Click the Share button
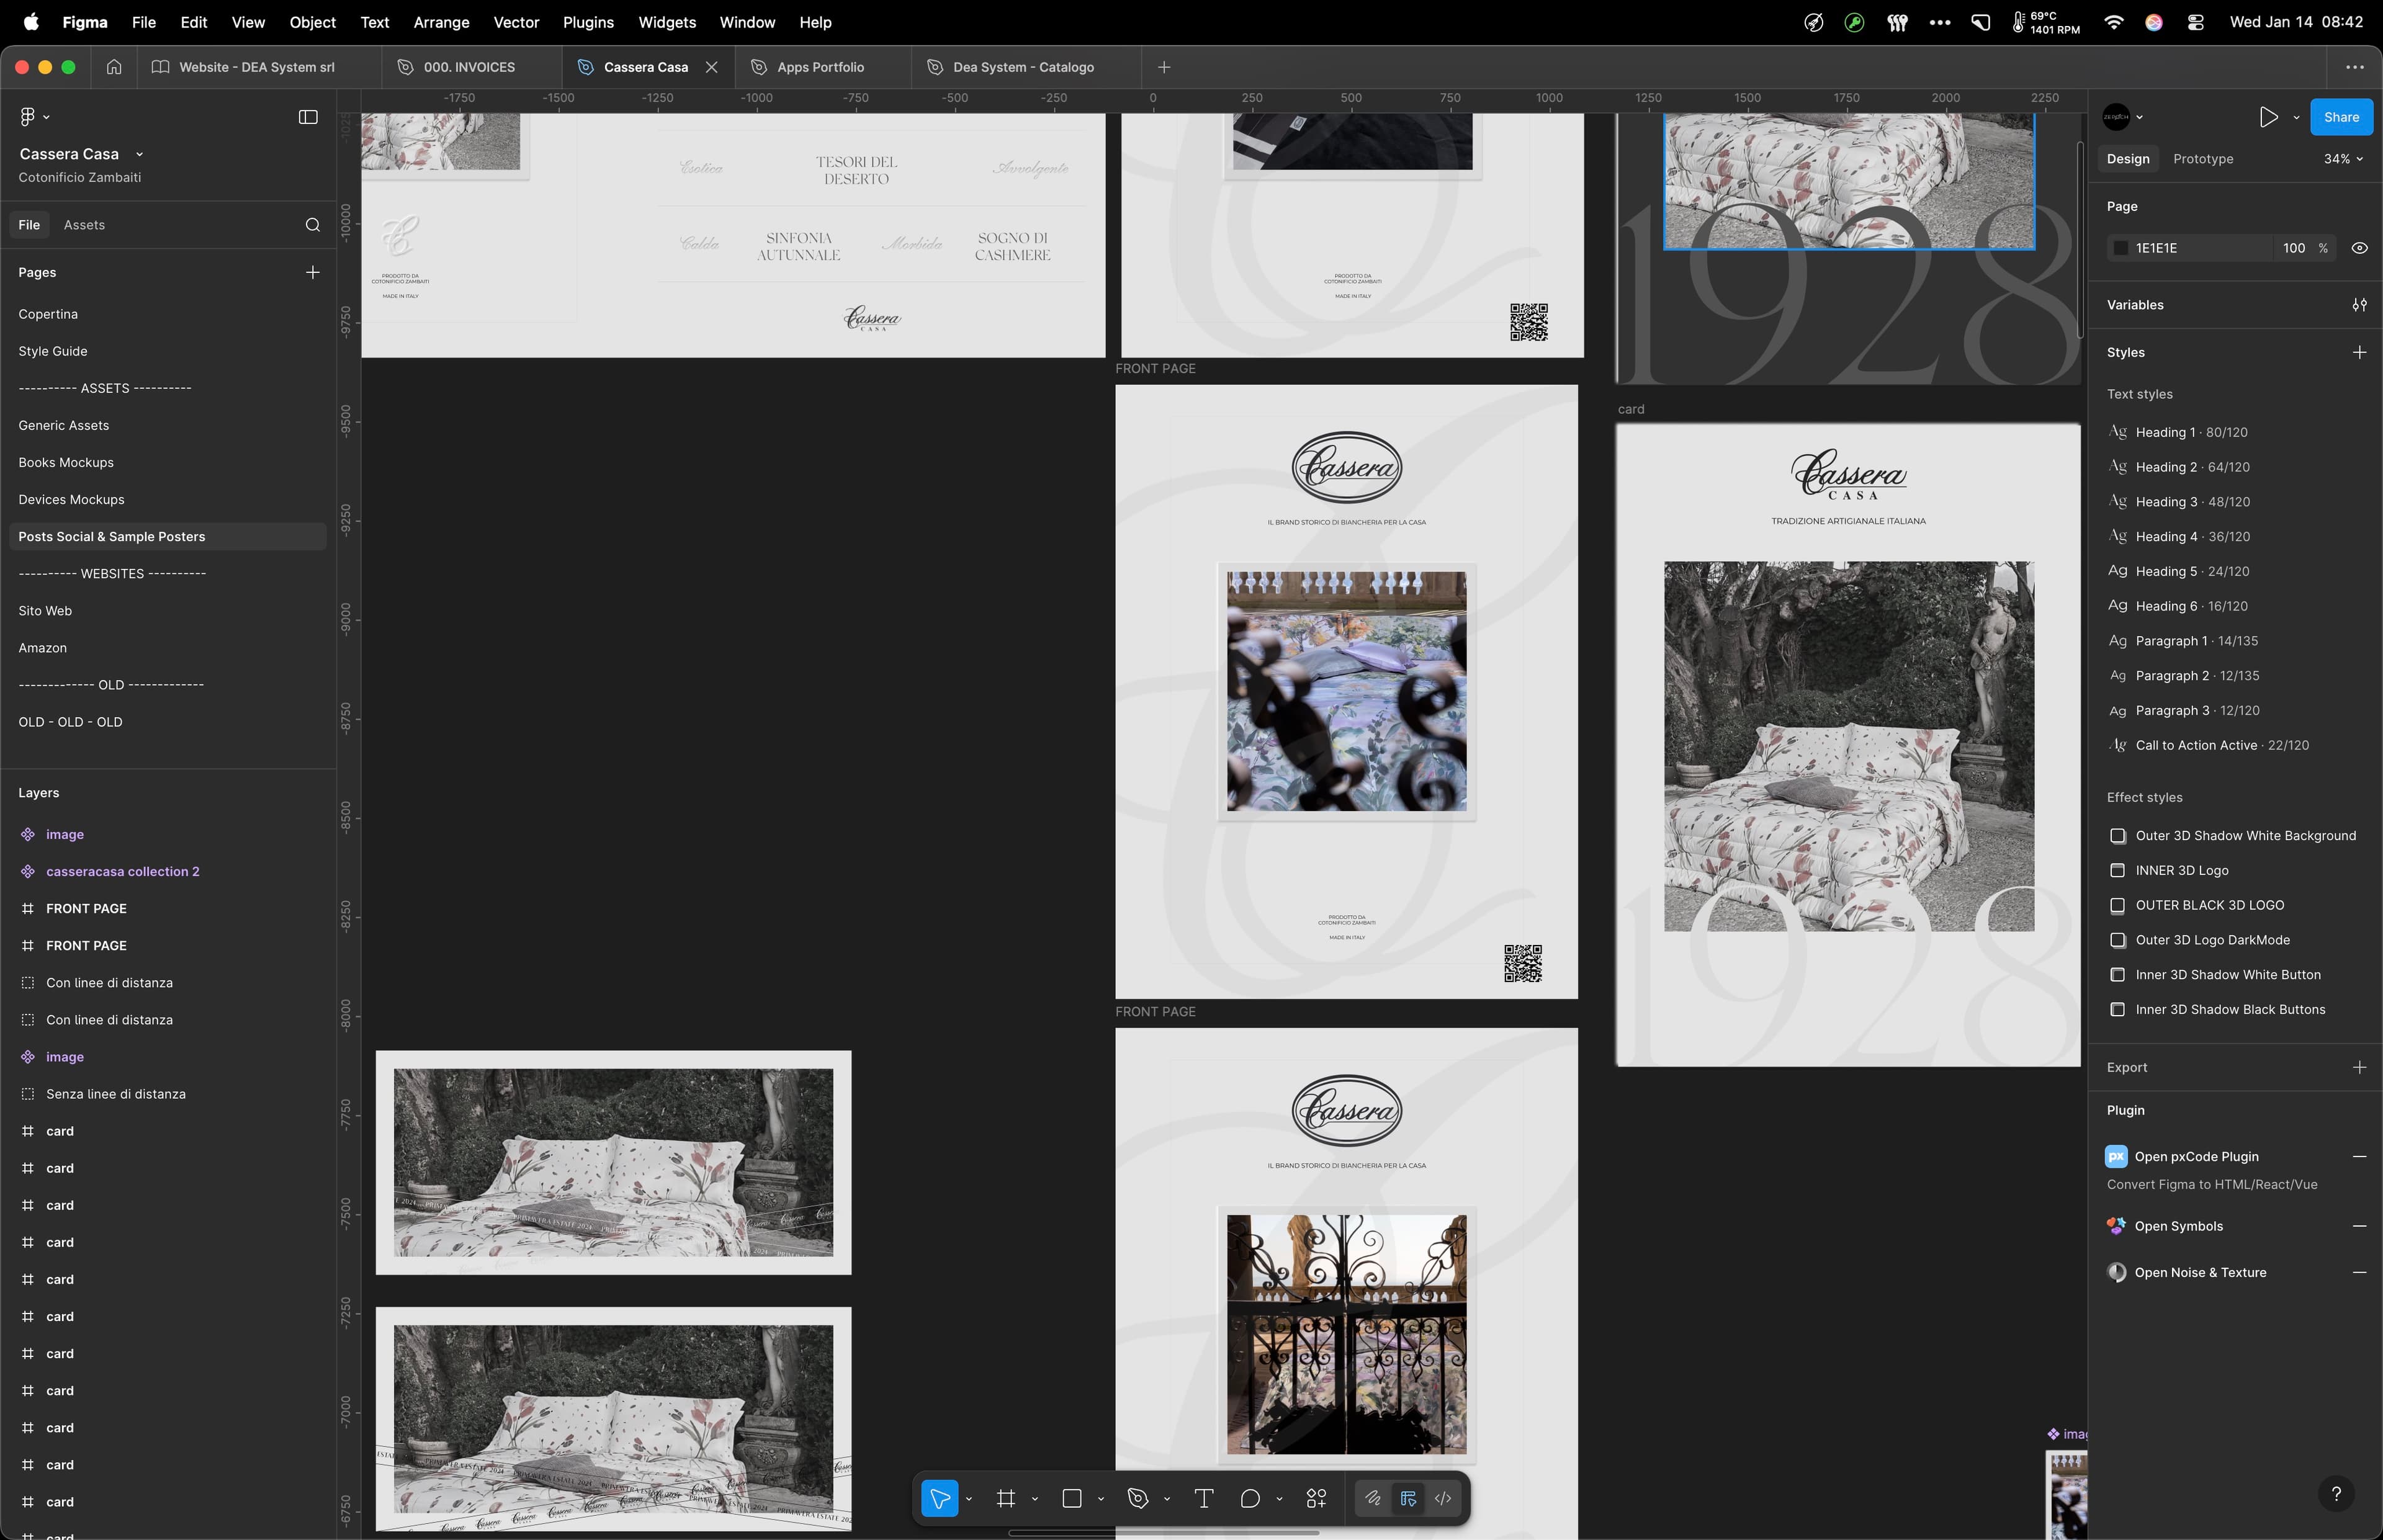 tap(2341, 117)
